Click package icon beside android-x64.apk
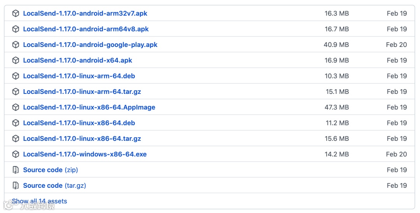The width and height of the screenshot is (420, 213). click(x=16, y=61)
